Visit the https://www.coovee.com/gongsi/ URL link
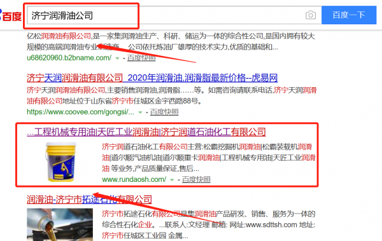The image size is (382, 241). [x=80, y=112]
